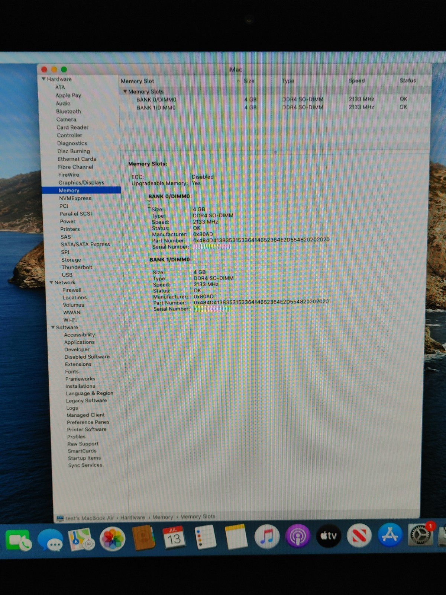Select Camera in the sidebar
This screenshot has height=595, width=446.
(66, 119)
